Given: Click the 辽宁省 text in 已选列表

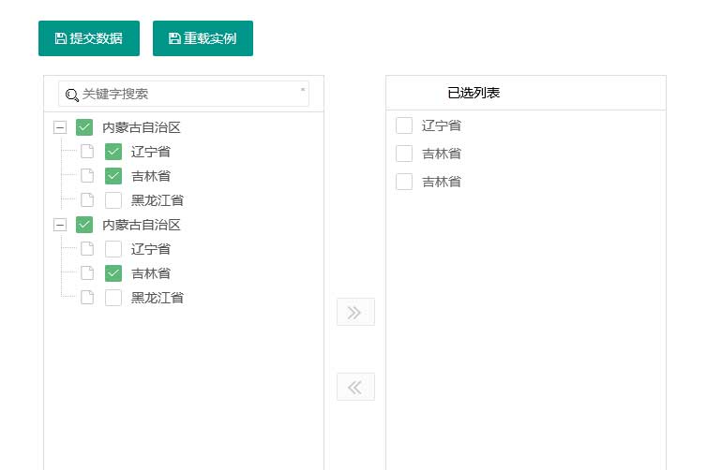Looking at the screenshot, I should [x=442, y=125].
